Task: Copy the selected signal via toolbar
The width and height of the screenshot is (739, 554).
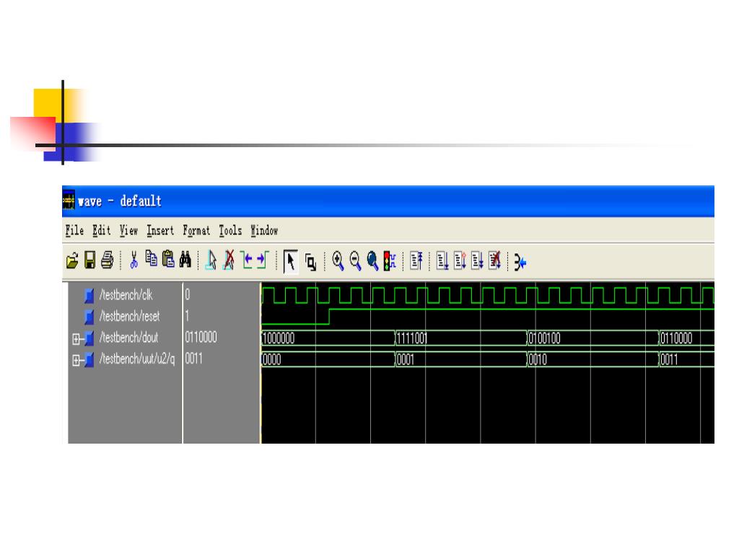Action: click(x=151, y=259)
